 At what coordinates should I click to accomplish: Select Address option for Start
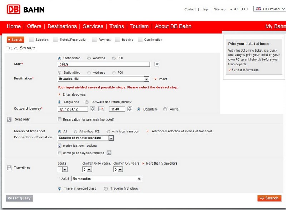point(89,58)
